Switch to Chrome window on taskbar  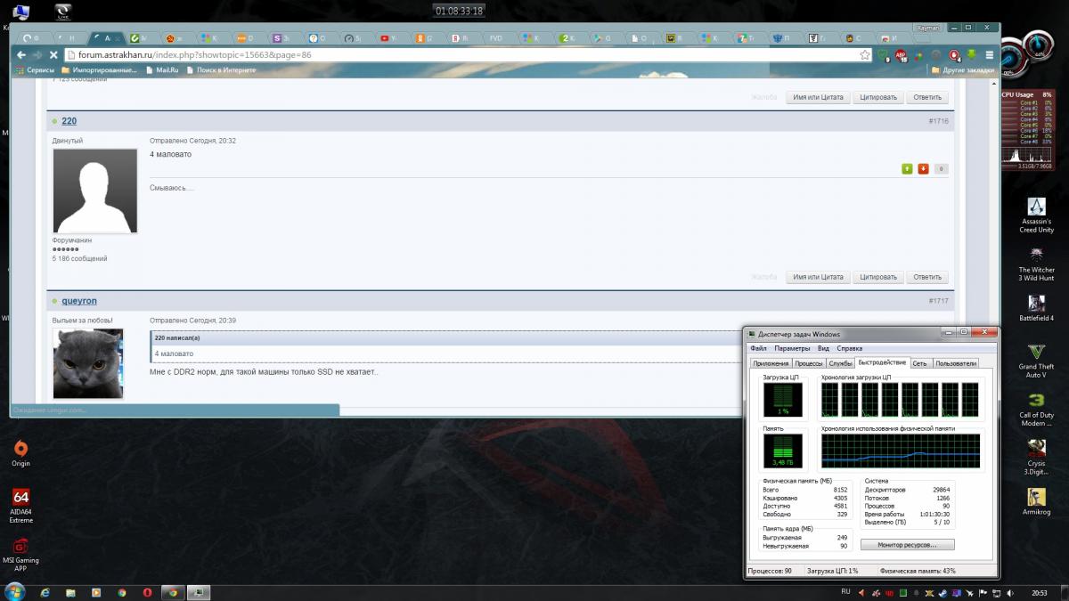click(173, 592)
